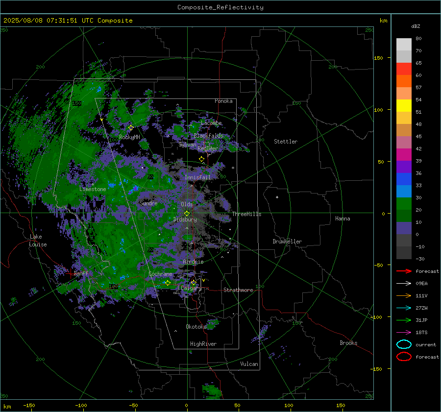Click the '18TS' legend label
441x412 pixels.
[421, 333]
